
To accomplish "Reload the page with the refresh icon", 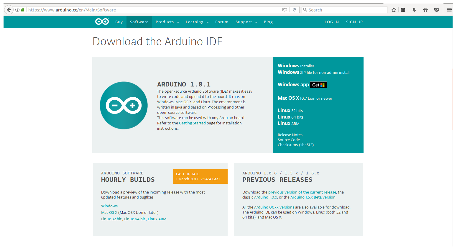I will click(x=294, y=10).
